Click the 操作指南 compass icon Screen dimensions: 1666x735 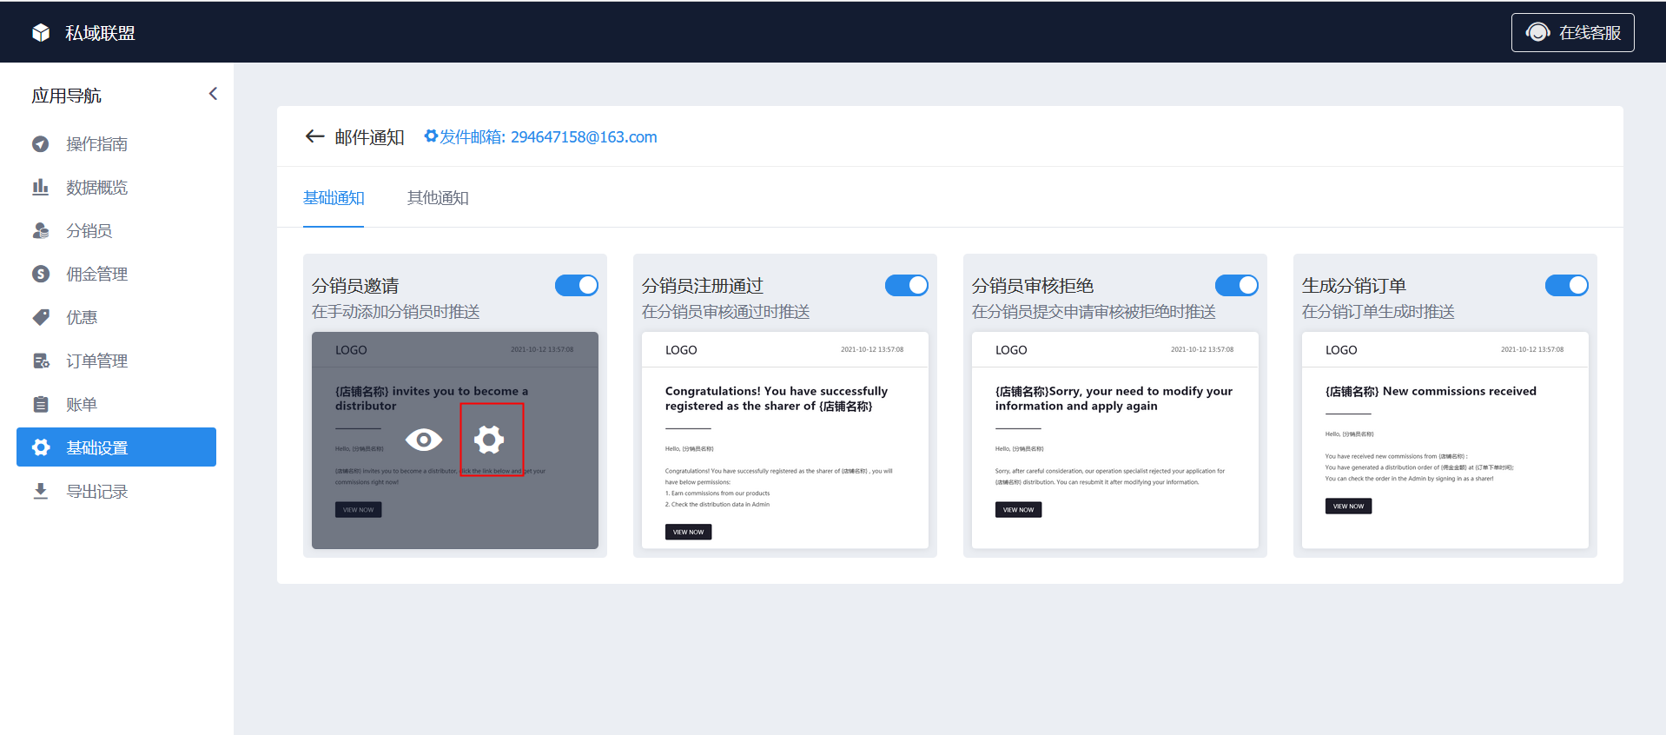[41, 144]
